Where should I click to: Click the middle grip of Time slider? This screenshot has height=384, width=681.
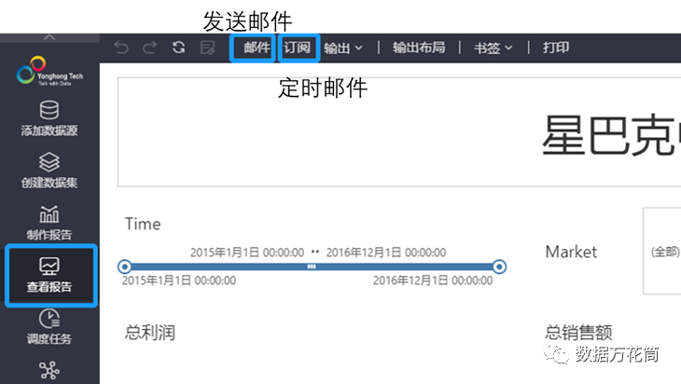[312, 267]
